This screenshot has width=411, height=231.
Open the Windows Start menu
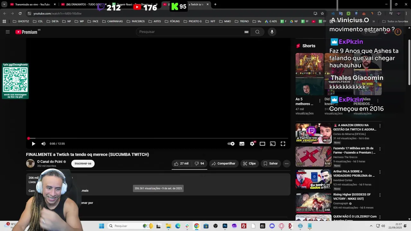click(101, 226)
